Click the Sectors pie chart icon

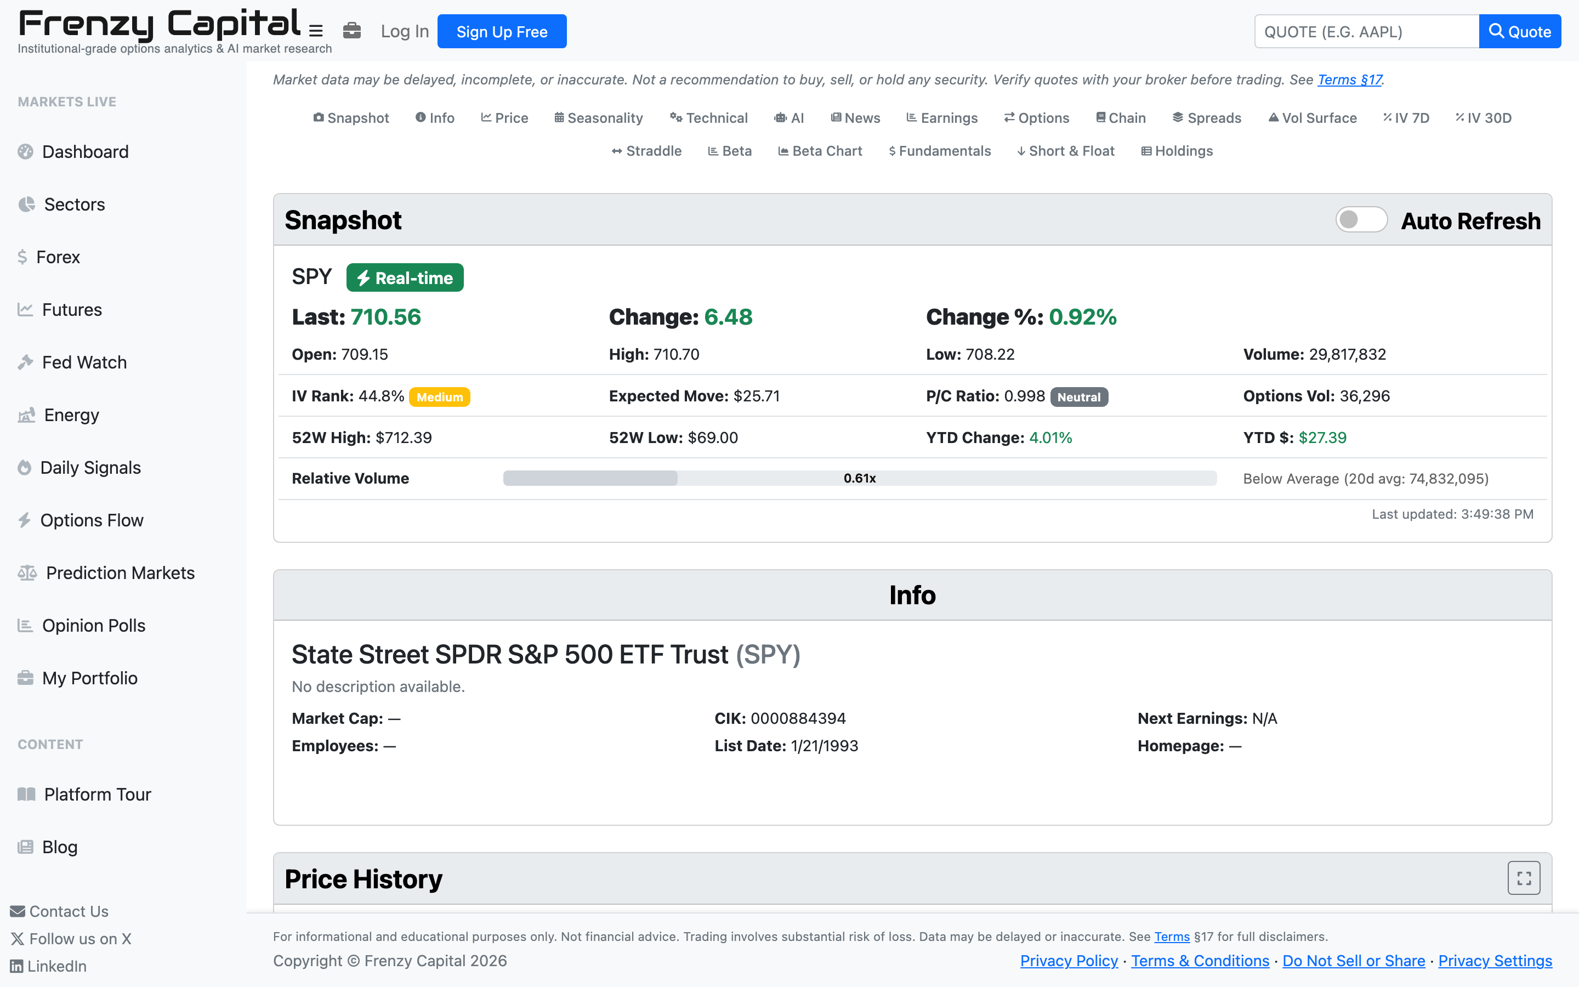pos(26,205)
